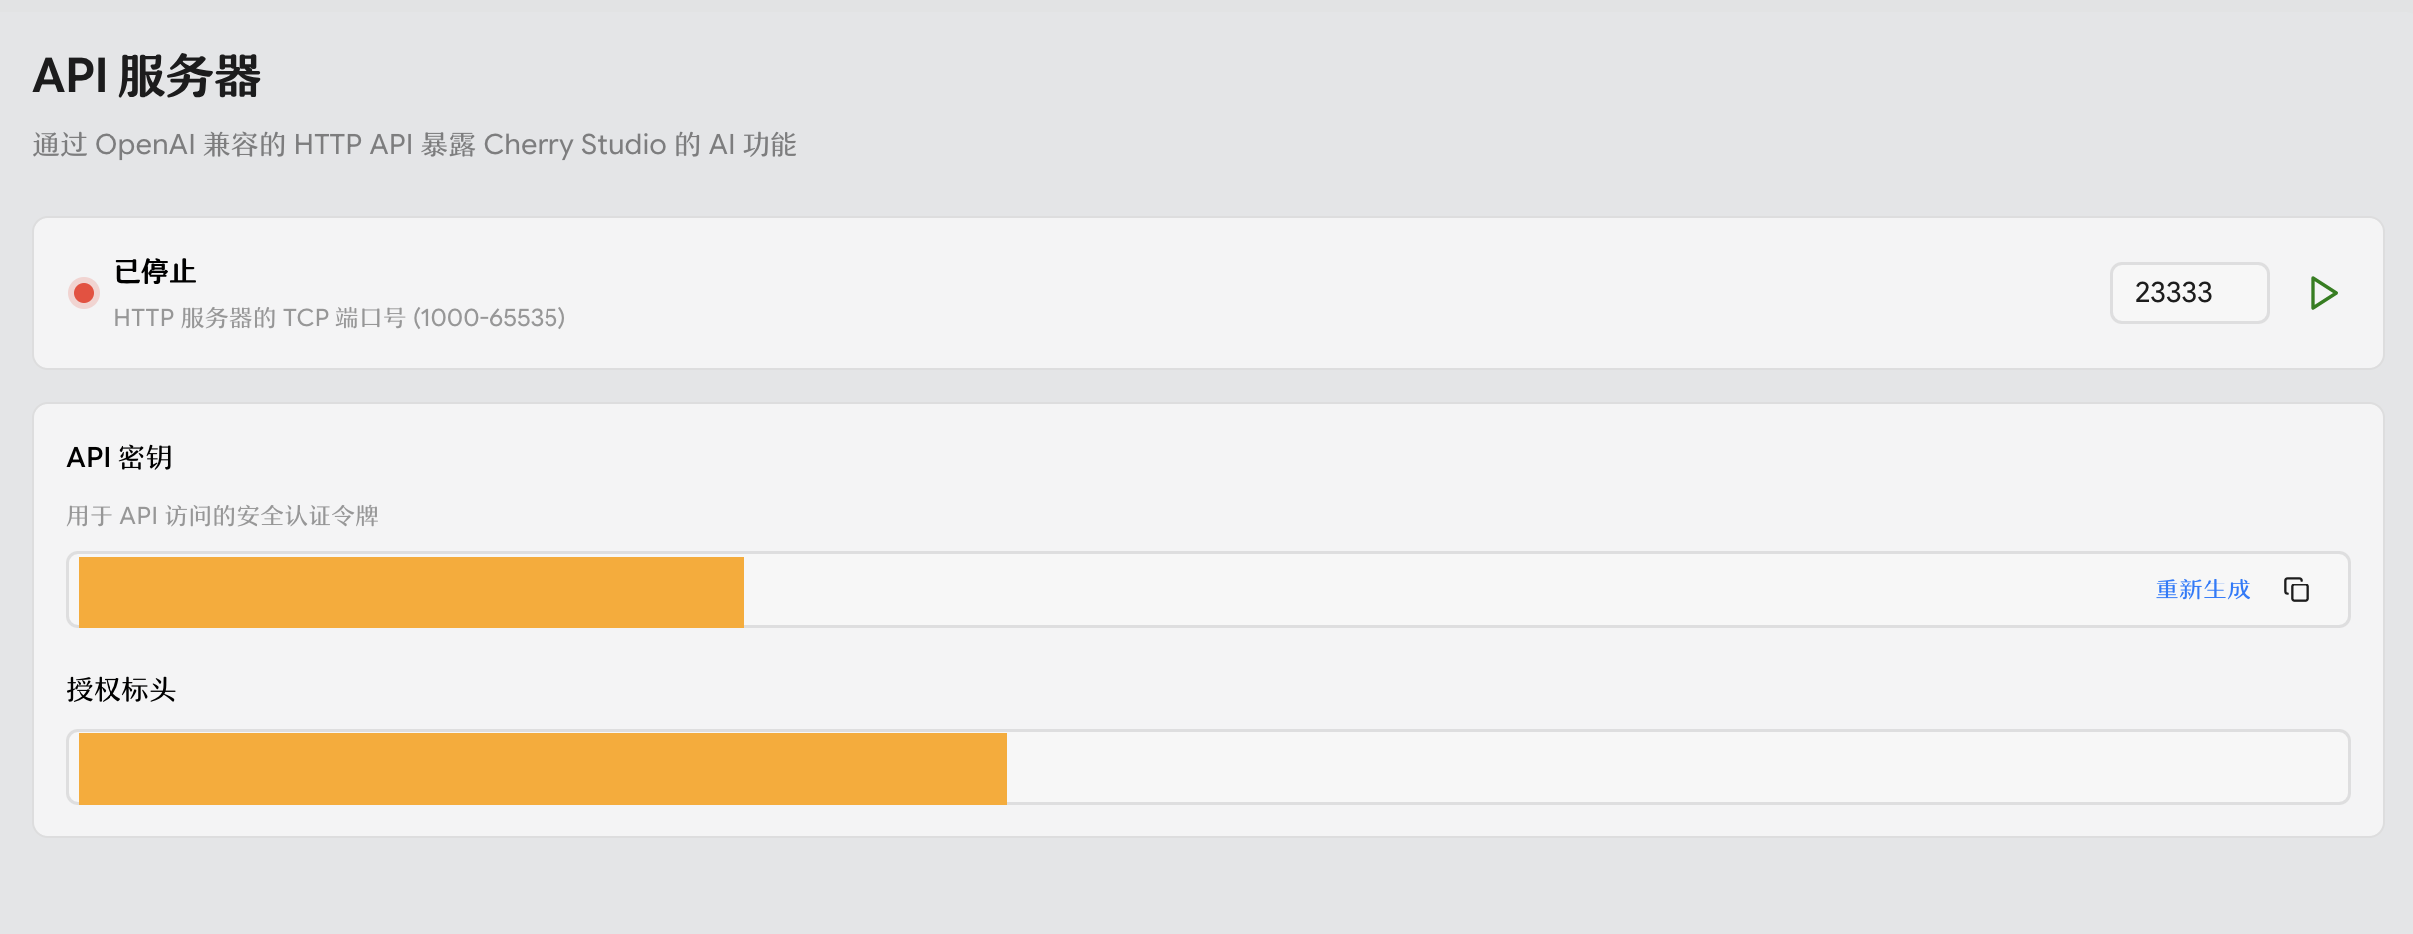Click the 用于 API 访问的安全认证令牌 description
Image resolution: width=2413 pixels, height=934 pixels.
tap(222, 516)
